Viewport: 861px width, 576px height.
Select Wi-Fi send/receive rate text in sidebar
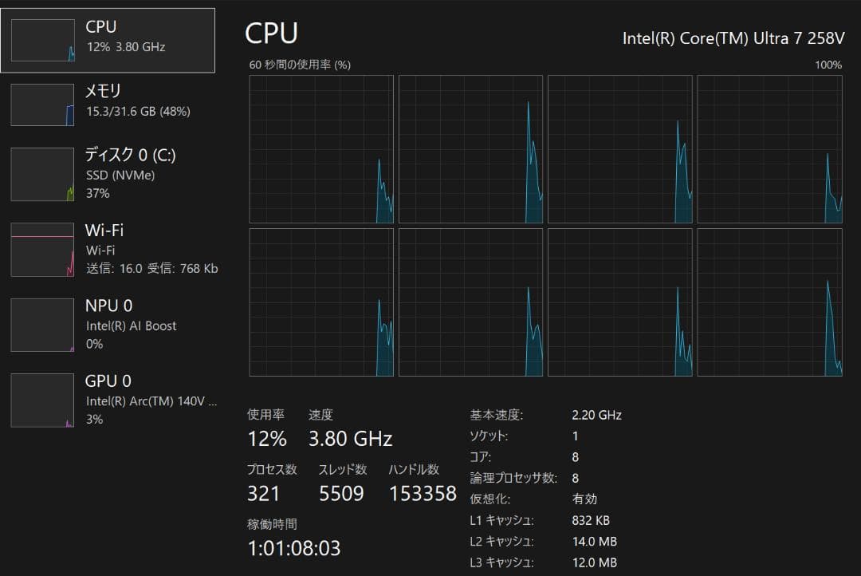[x=151, y=269]
